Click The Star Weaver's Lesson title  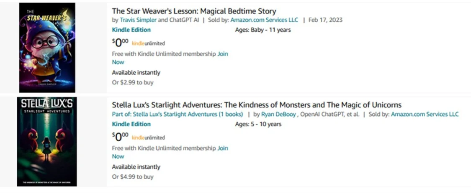pos(194,11)
